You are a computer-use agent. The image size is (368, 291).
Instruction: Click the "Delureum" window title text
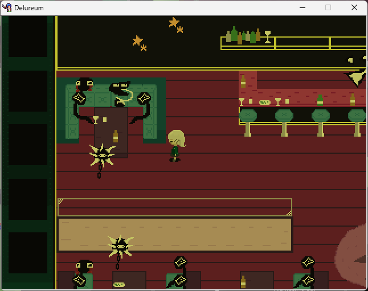[x=29, y=8]
